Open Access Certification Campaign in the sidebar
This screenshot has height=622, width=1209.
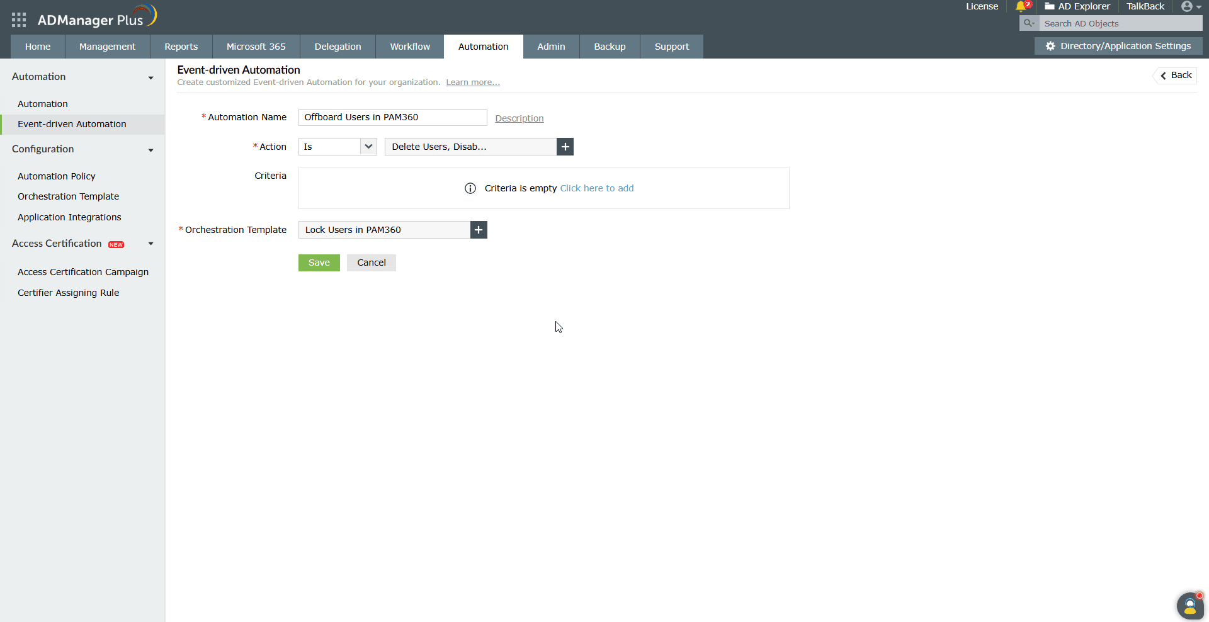coord(83,272)
